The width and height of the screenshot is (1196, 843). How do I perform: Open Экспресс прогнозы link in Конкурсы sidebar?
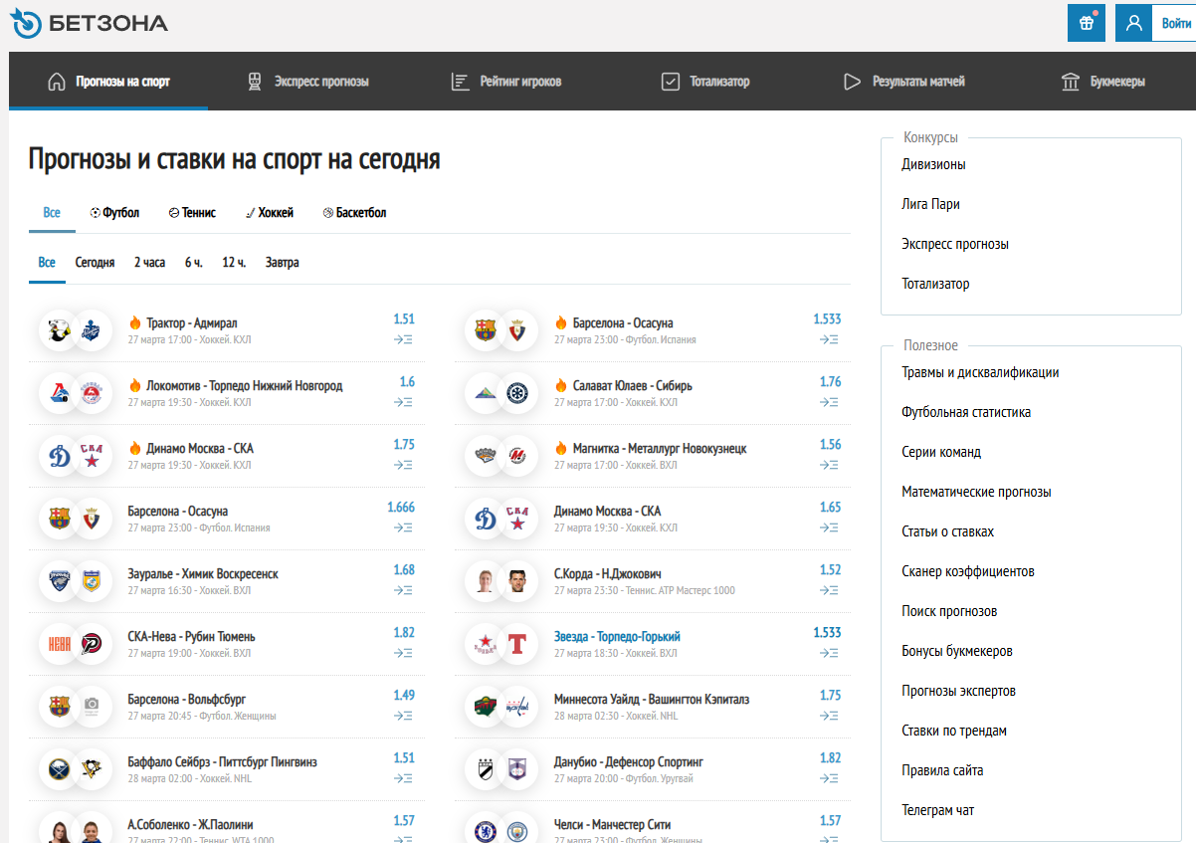click(955, 244)
